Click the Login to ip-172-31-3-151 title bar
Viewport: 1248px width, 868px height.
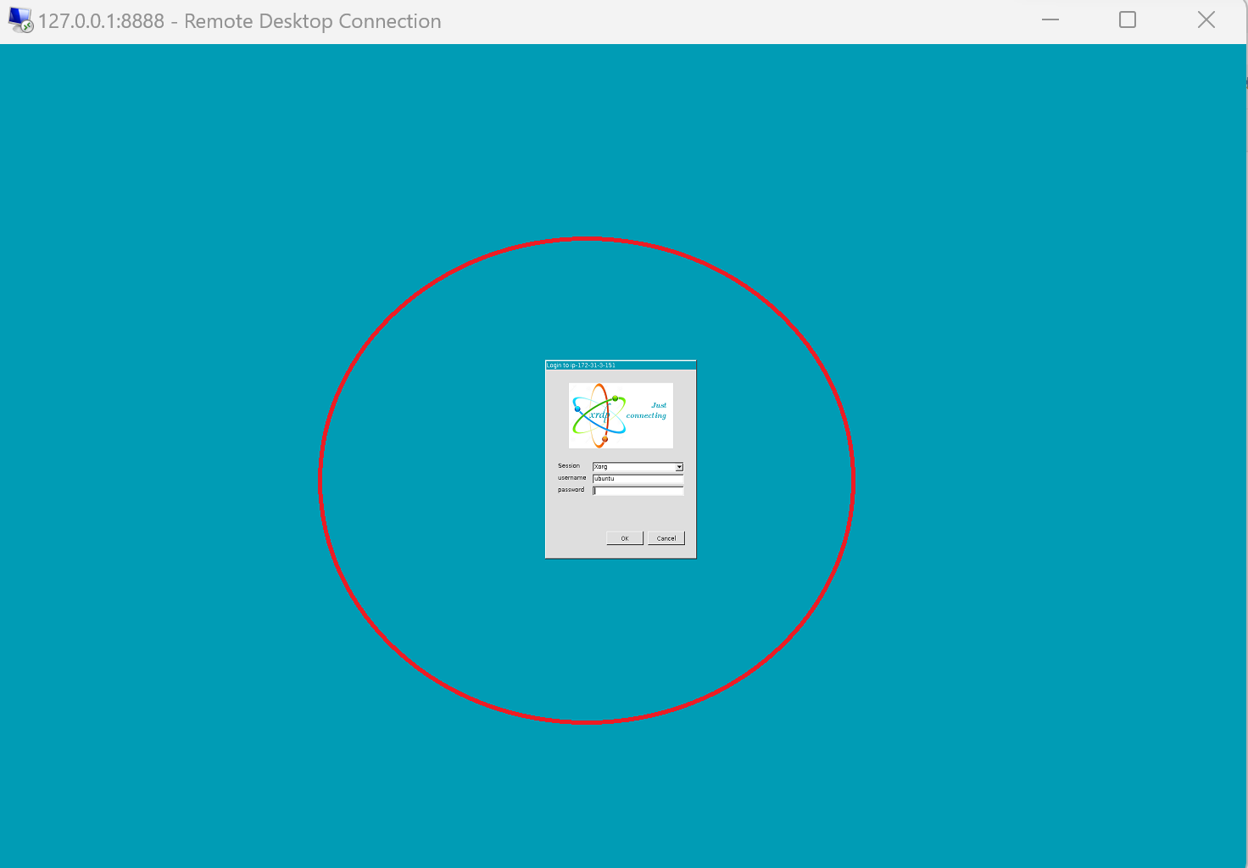621,365
